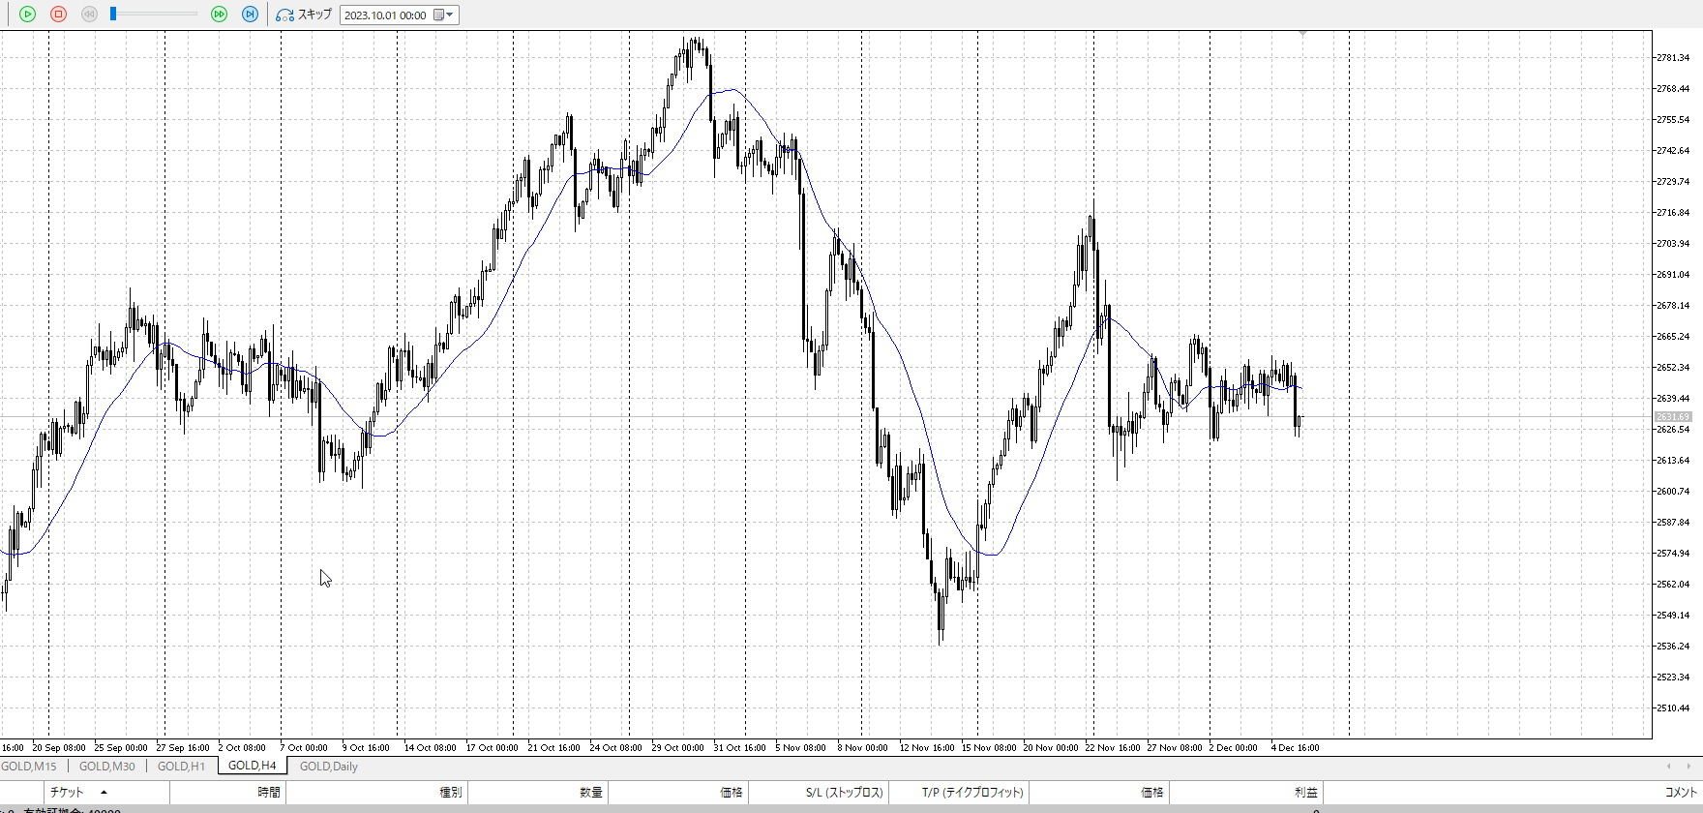Click the 2023.10.01 00:00 date field
Viewport: 1703px width, 813px height.
point(385,15)
